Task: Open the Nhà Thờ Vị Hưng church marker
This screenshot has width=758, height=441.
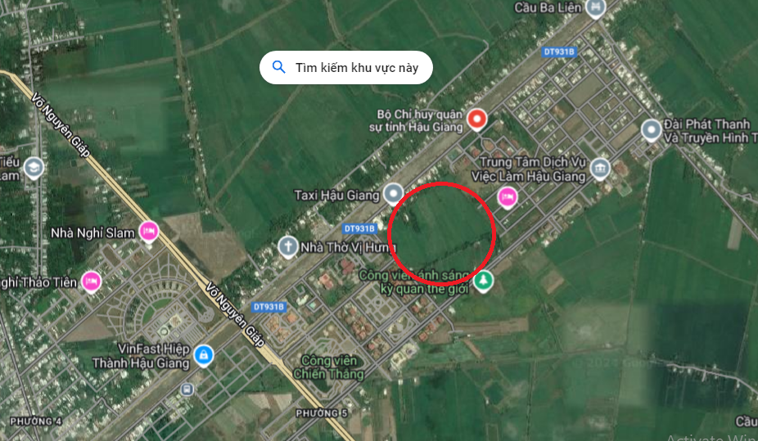Action: 287,247
